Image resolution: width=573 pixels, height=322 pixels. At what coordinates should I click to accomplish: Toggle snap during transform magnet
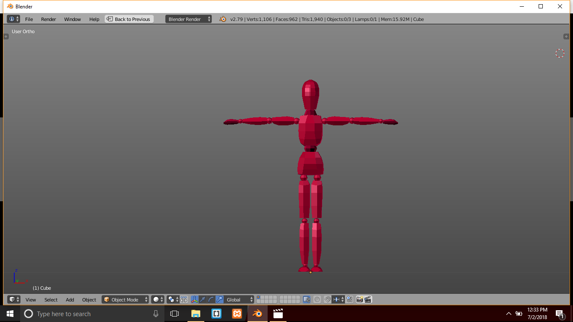coord(327,299)
